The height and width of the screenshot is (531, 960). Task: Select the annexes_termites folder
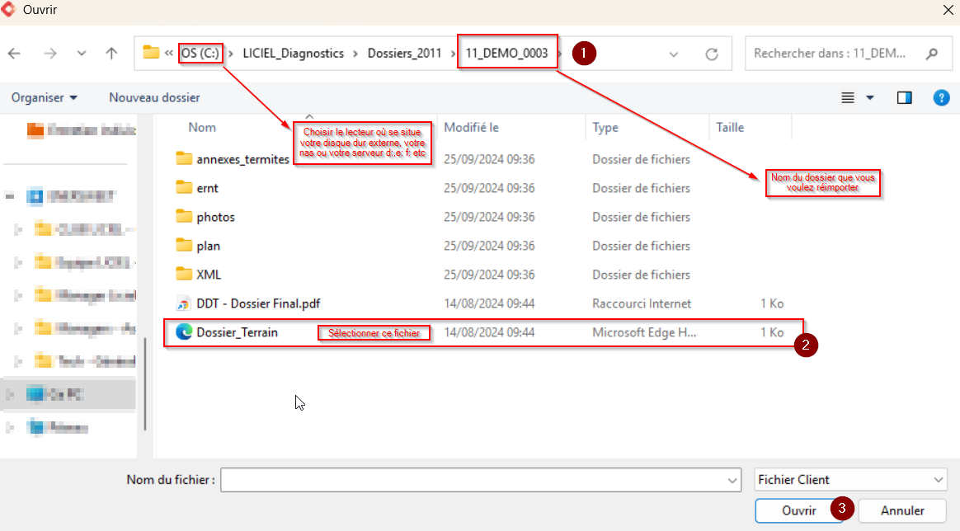(x=242, y=159)
